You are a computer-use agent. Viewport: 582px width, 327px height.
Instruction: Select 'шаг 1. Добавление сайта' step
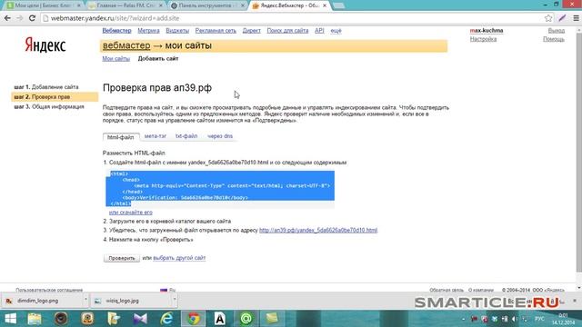coord(46,87)
